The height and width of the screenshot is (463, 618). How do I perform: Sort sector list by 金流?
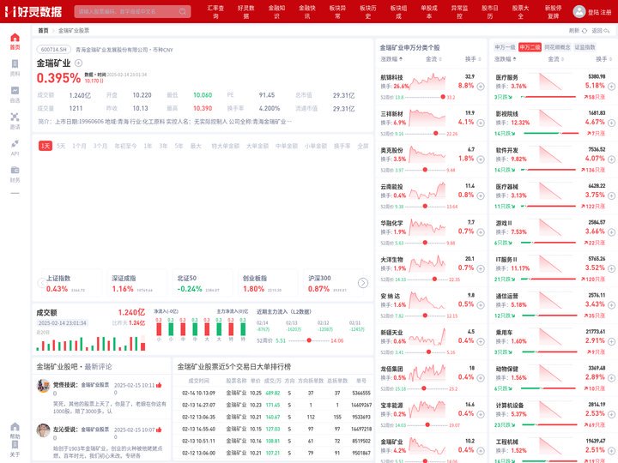(555, 59)
